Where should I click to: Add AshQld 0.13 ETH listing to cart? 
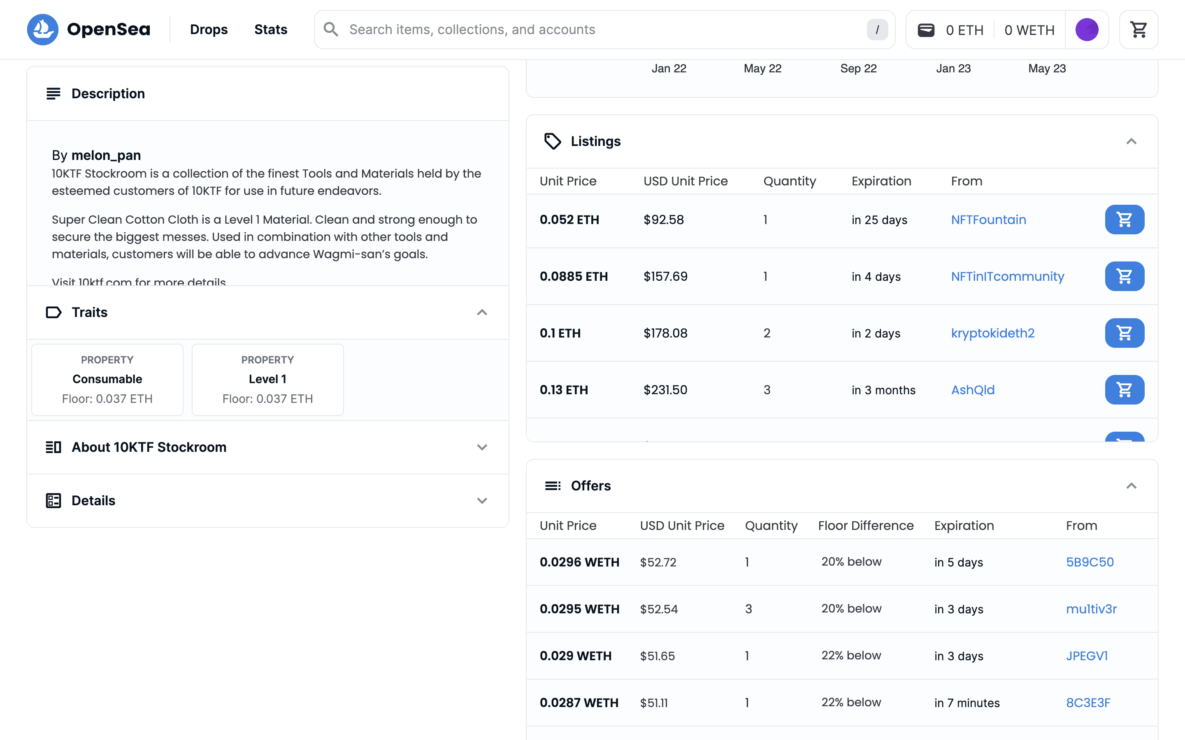point(1124,390)
